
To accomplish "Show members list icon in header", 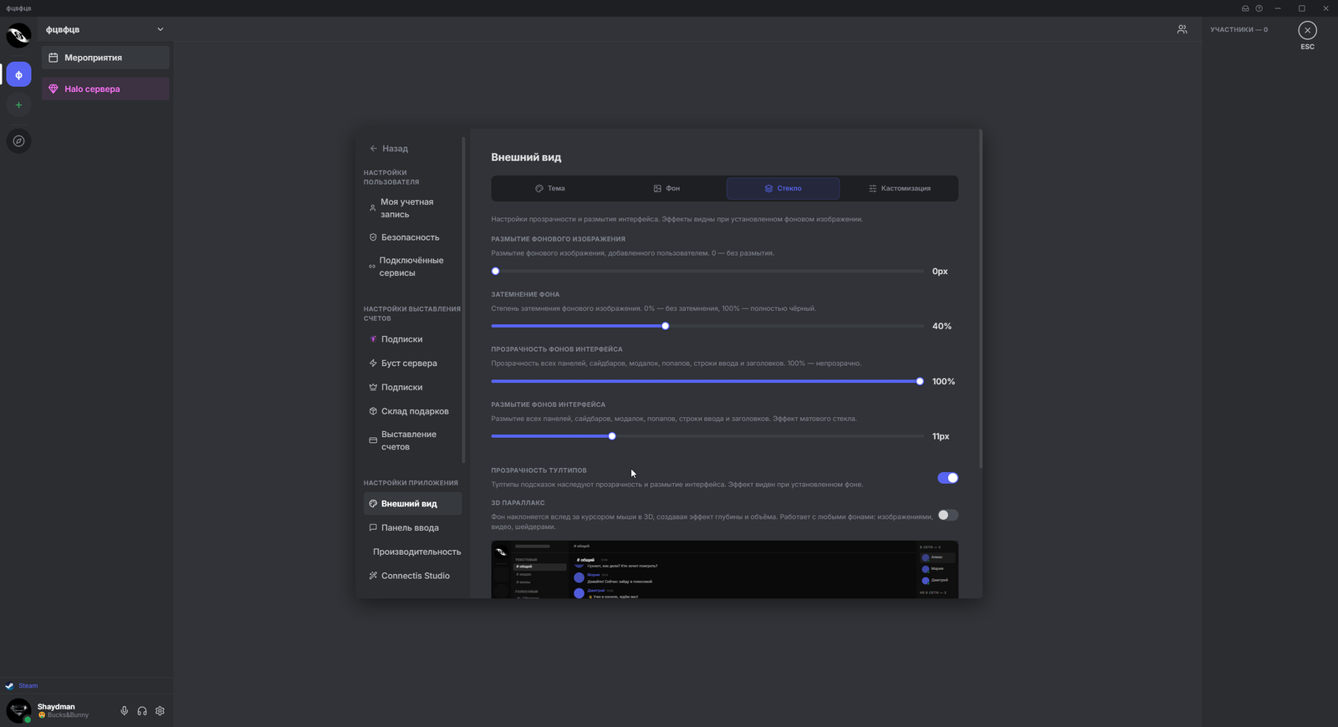I will (1182, 29).
